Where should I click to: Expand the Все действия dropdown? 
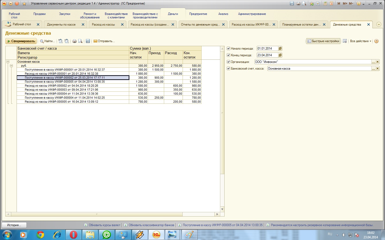[x=360, y=41]
